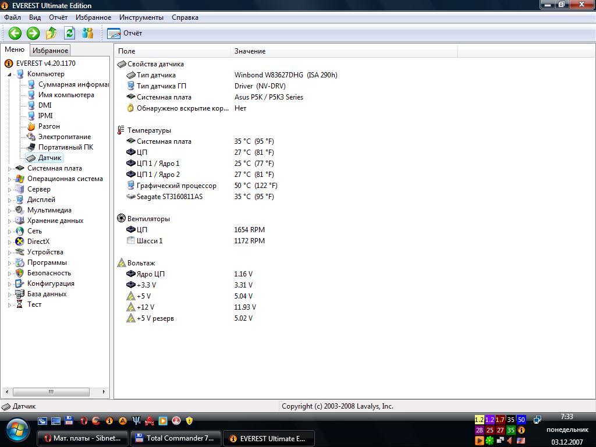The width and height of the screenshot is (596, 447).
Task: Select Имя компьютера in tree
Action: [x=66, y=95]
